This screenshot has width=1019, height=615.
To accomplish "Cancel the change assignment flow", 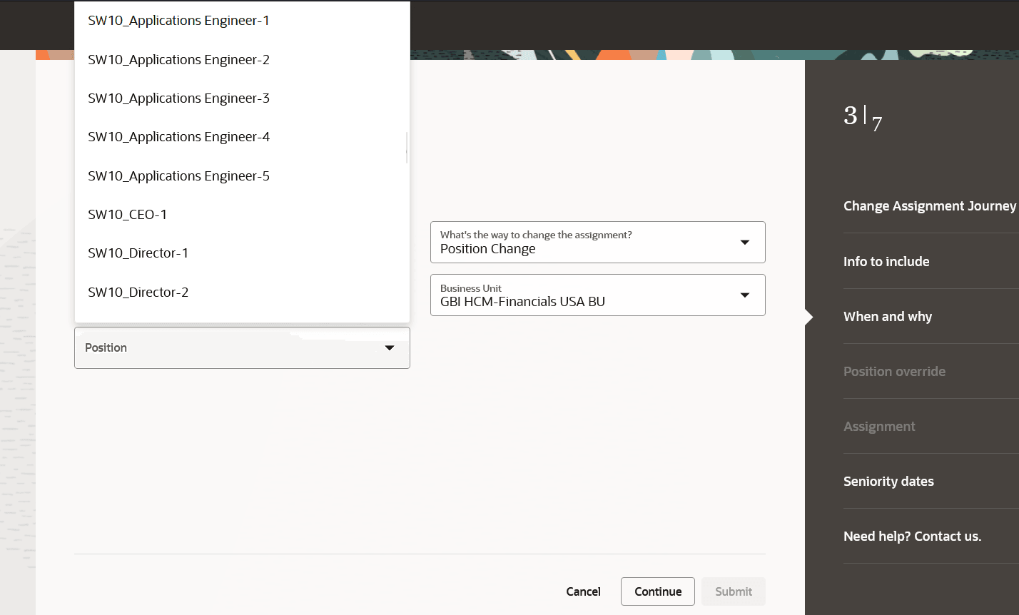I will pos(583,591).
